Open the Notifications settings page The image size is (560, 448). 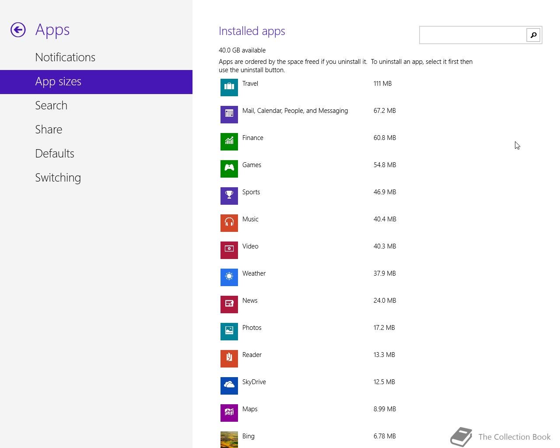coord(96,57)
